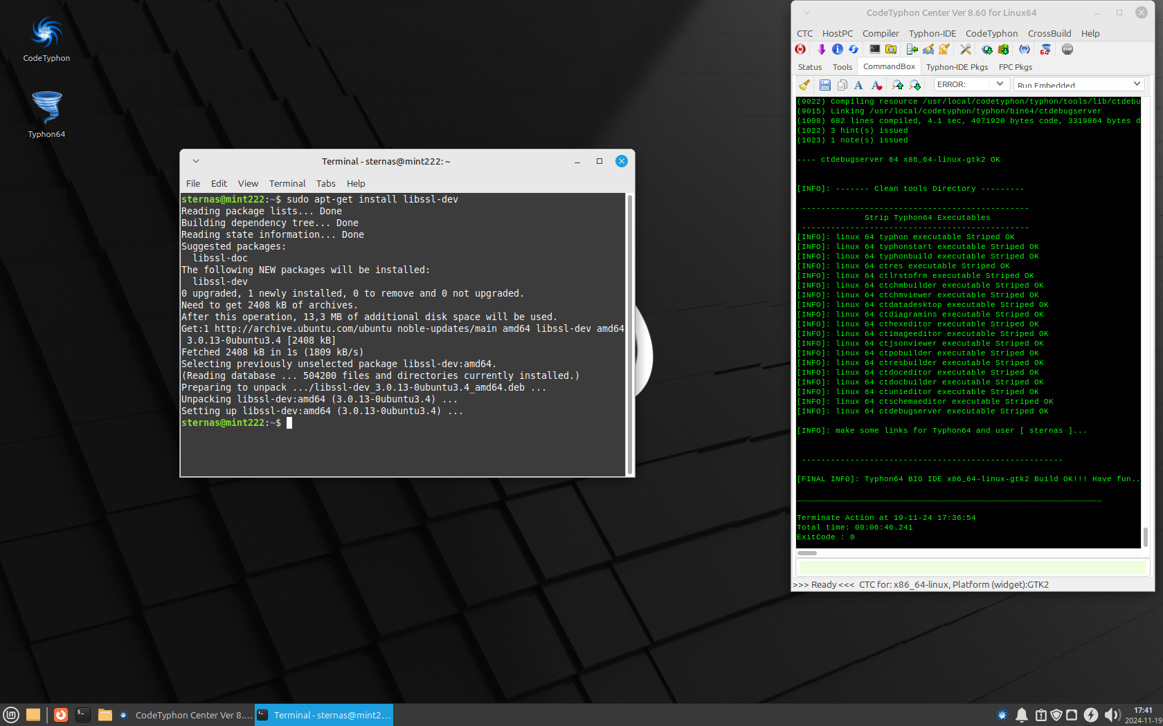Switch to the Tools tab

click(842, 67)
